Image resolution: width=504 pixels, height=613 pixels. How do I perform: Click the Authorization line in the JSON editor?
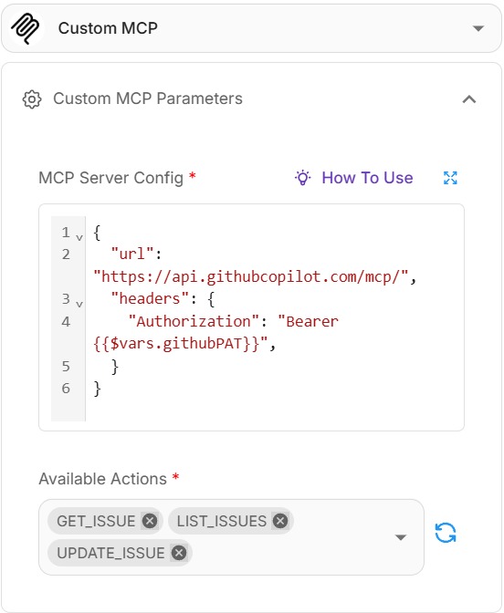point(215,332)
